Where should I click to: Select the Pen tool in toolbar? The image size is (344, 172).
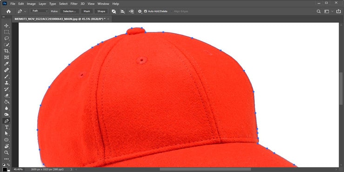[7, 121]
